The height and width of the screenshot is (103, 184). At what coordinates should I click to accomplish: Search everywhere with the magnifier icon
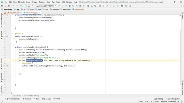tap(130, 6)
